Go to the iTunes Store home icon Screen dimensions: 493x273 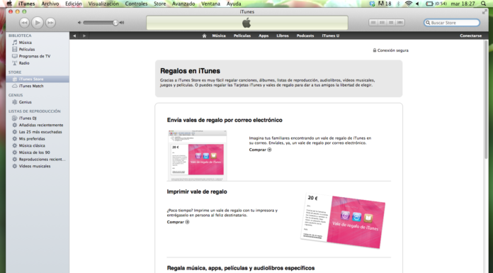(204, 36)
